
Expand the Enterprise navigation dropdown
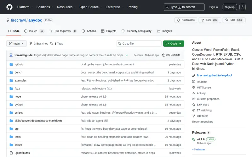(x=115, y=7)
